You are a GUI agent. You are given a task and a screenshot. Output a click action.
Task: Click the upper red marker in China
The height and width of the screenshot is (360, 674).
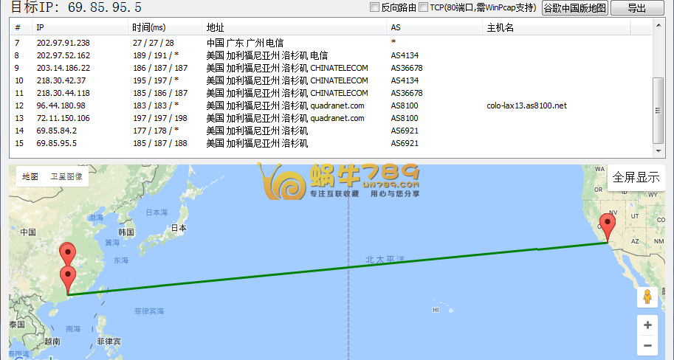click(x=69, y=255)
